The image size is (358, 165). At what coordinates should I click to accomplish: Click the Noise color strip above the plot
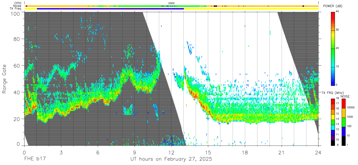(171, 6)
